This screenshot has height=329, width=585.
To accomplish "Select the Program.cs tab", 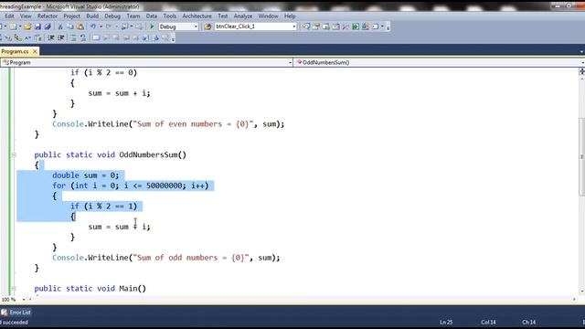I will [15, 51].
